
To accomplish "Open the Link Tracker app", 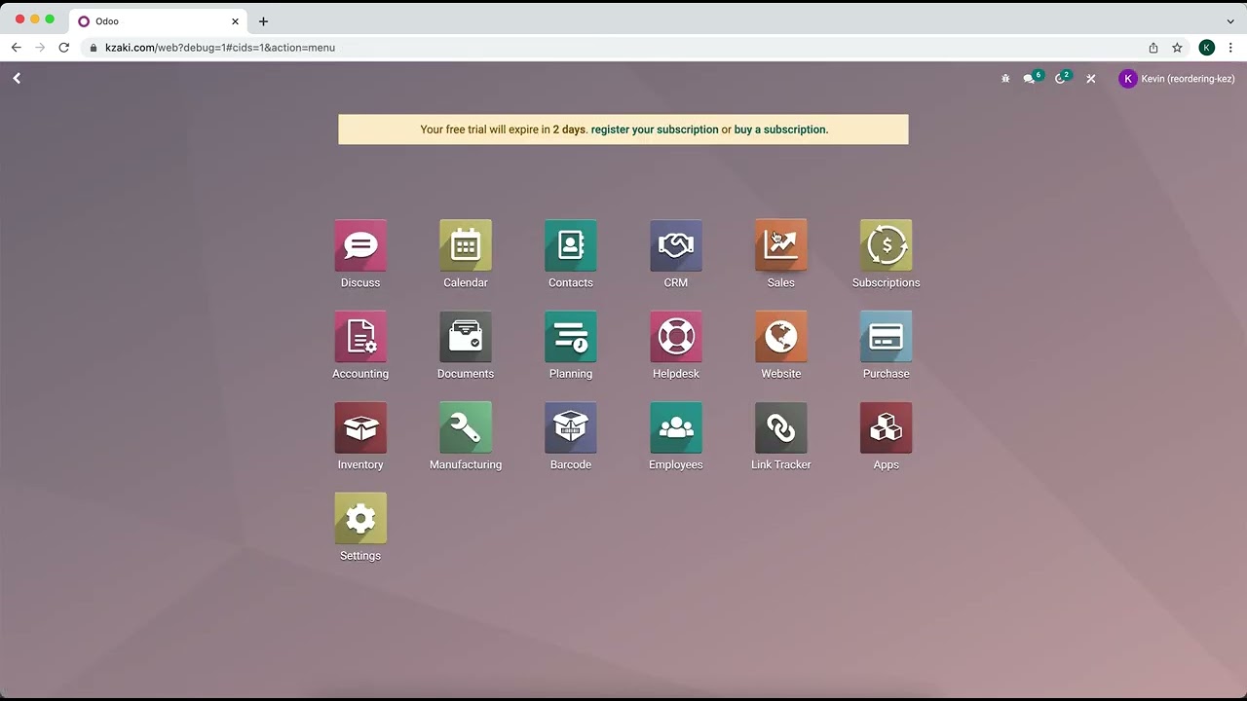I will click(781, 427).
